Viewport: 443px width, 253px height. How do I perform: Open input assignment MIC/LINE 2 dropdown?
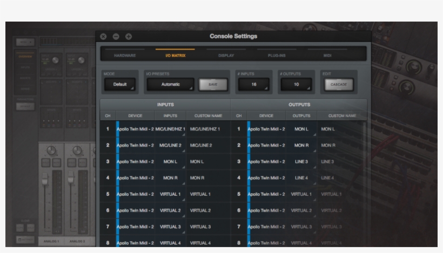tap(170, 145)
